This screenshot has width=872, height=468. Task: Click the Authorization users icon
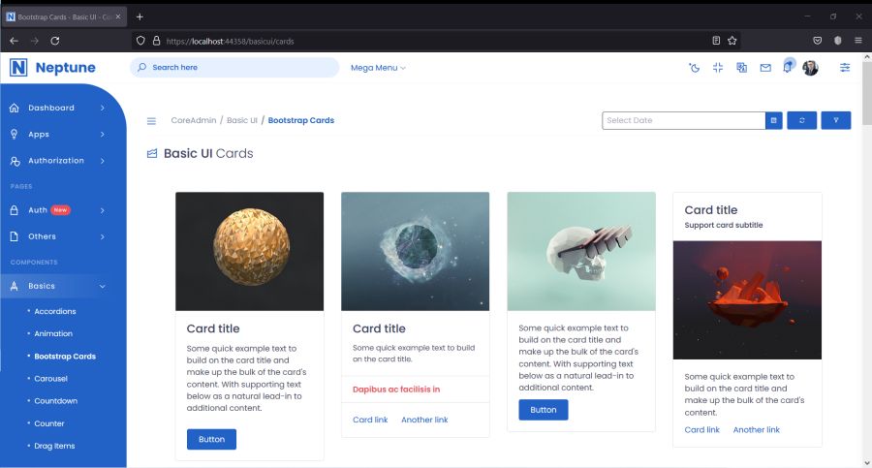15,161
